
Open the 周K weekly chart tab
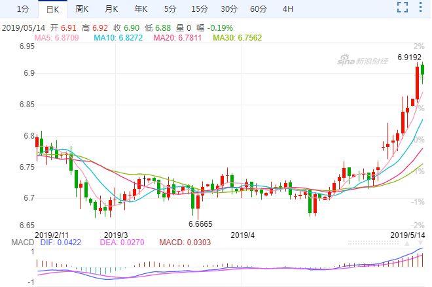[x=82, y=9]
